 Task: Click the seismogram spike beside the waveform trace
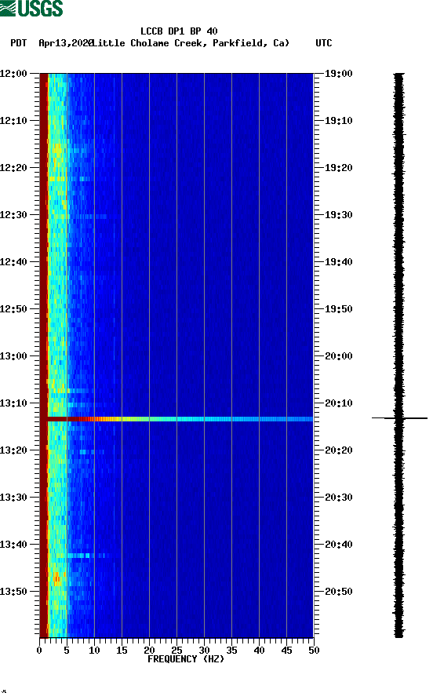399,417
